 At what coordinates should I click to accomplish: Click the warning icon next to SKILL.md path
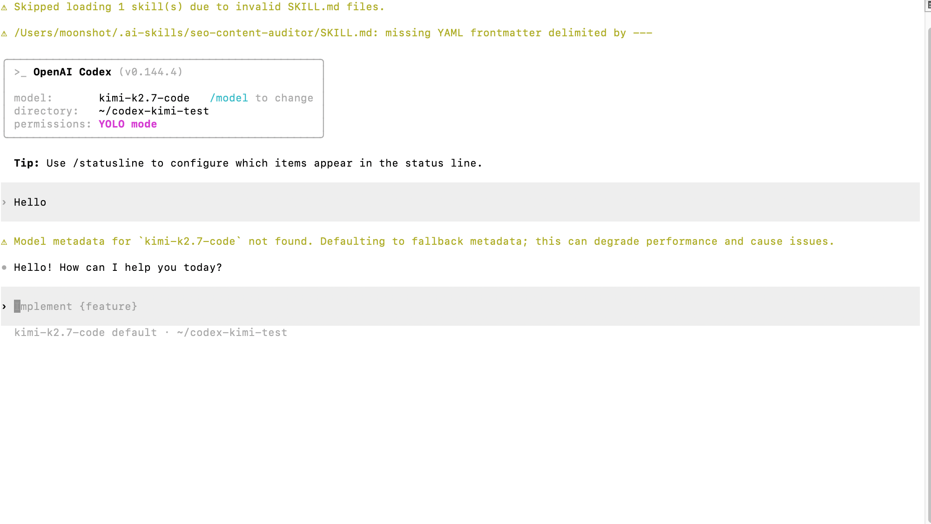pos(4,34)
